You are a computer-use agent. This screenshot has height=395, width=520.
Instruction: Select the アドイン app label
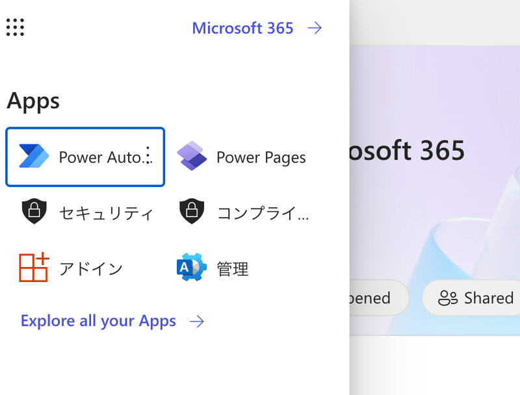(x=91, y=268)
